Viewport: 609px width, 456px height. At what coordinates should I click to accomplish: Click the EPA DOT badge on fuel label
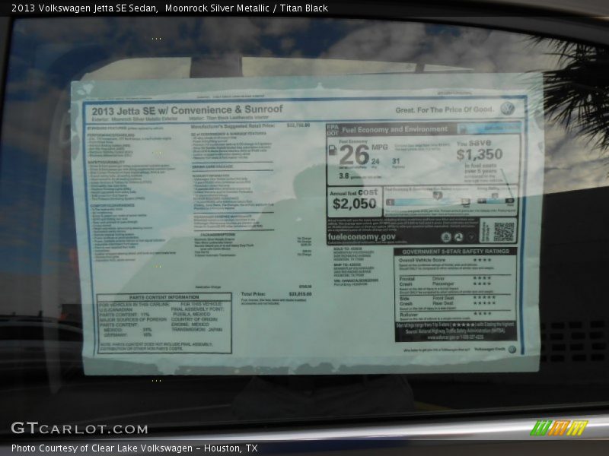coord(333,130)
